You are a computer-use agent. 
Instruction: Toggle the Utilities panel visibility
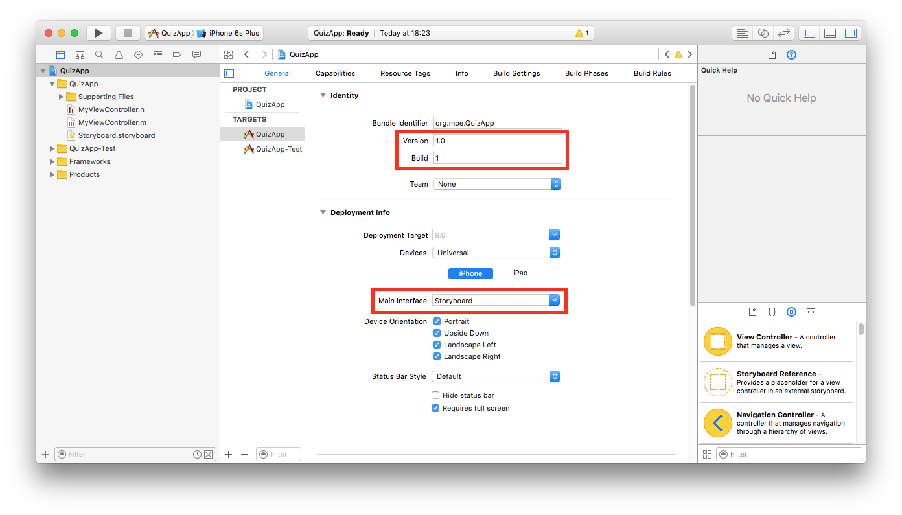851,33
